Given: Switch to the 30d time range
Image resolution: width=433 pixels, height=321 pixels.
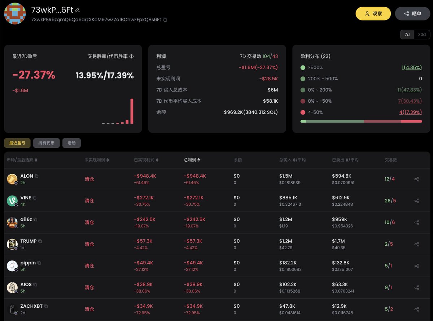Looking at the screenshot, I should (422, 35).
